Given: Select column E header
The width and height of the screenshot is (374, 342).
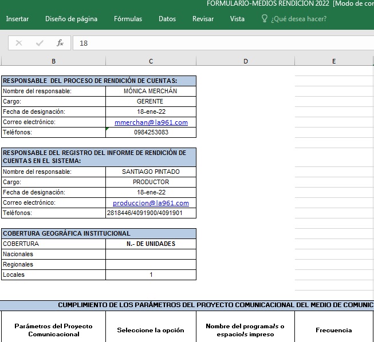Looking at the screenshot, I should tap(334, 61).
